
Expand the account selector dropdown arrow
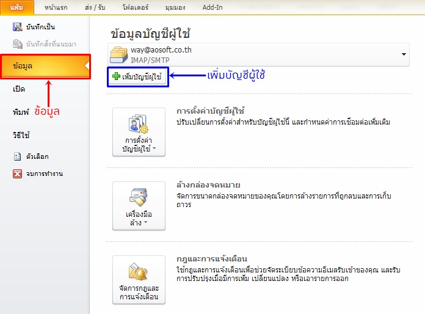(404, 54)
